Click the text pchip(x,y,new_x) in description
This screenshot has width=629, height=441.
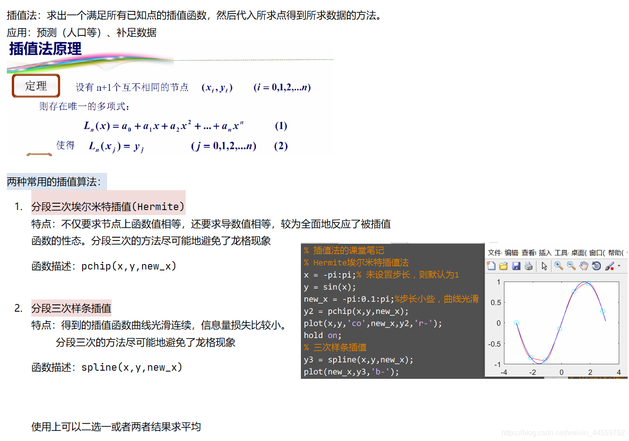point(129,266)
